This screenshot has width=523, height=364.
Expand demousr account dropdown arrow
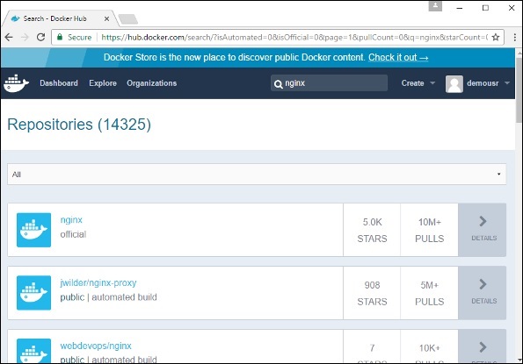point(507,83)
